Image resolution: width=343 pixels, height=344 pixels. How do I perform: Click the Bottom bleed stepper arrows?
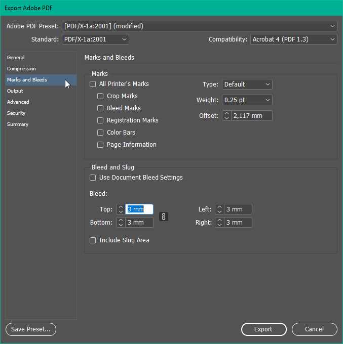(x=120, y=223)
